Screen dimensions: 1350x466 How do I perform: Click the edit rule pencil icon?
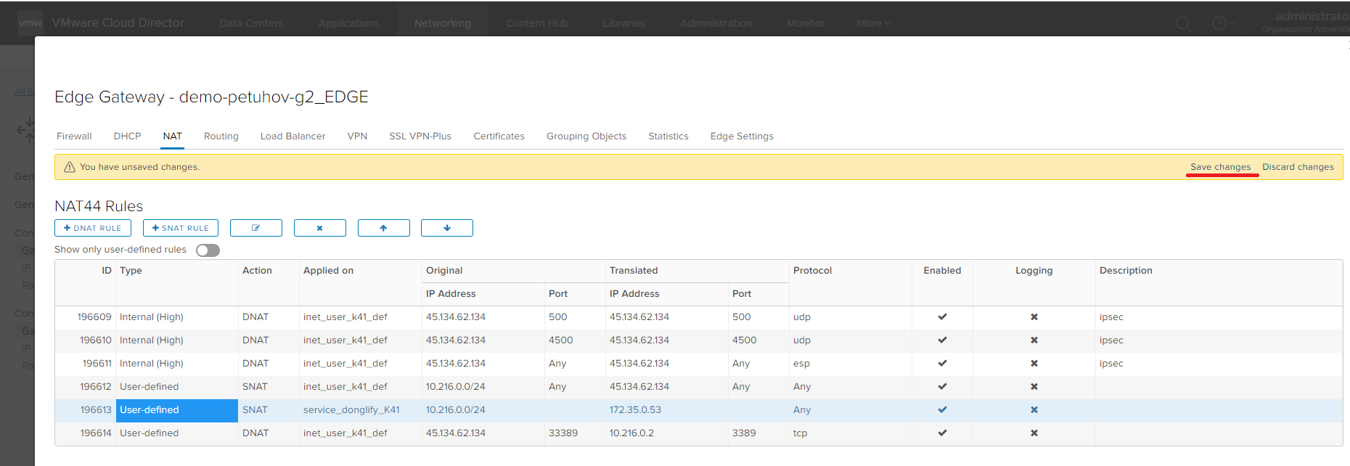[x=255, y=228]
